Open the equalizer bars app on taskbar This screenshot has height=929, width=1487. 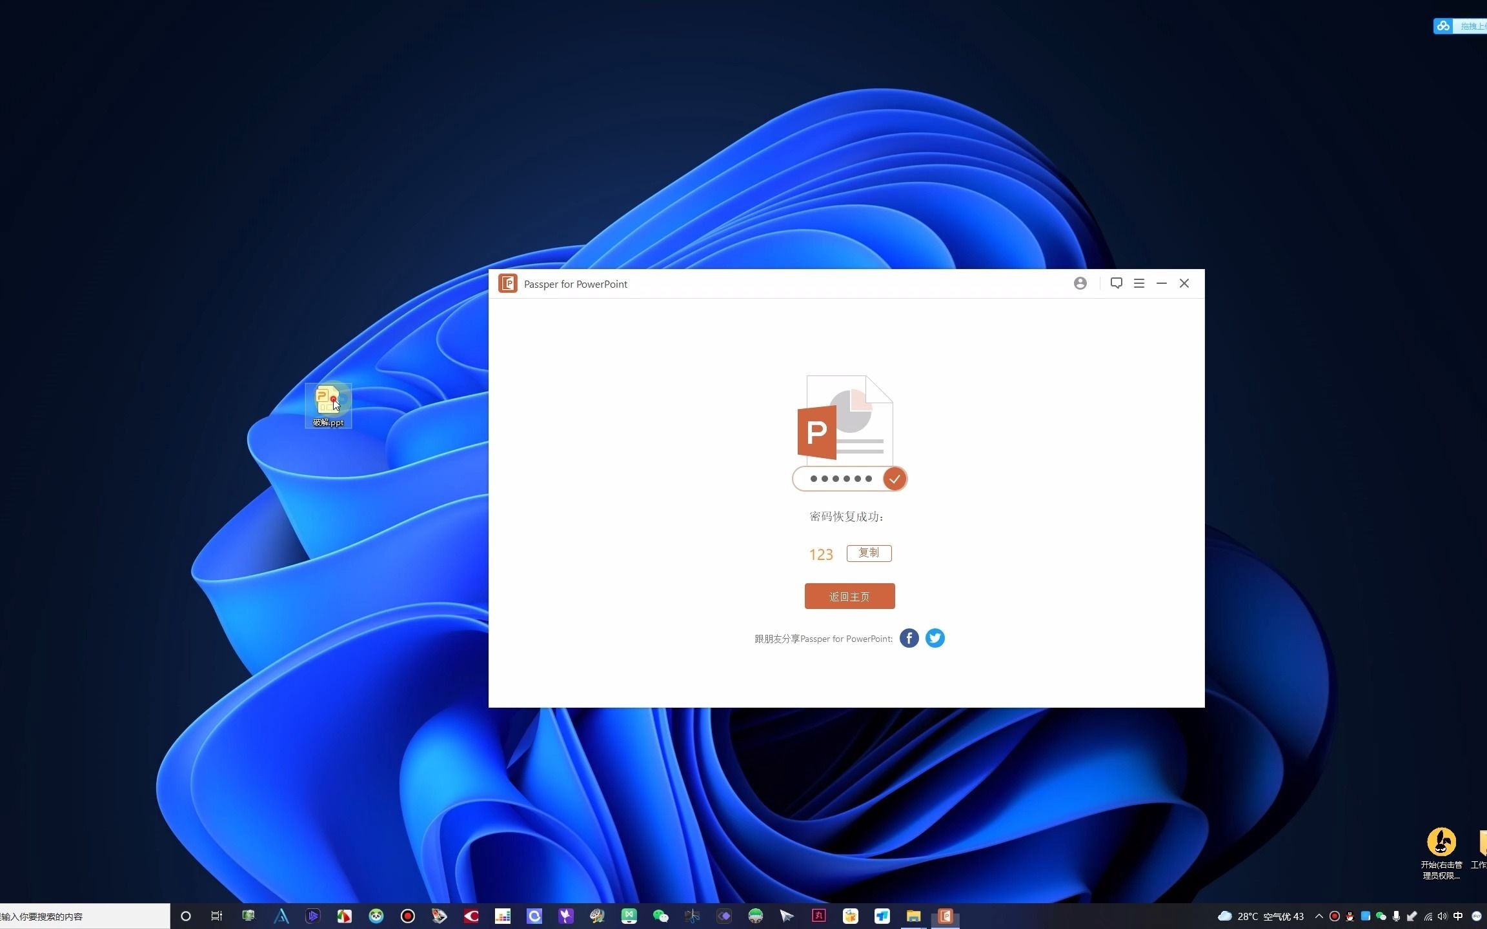click(x=502, y=916)
